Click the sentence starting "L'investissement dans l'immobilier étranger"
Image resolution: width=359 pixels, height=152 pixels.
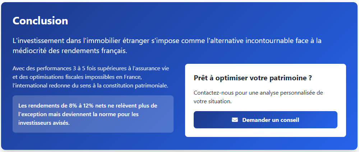point(108,41)
